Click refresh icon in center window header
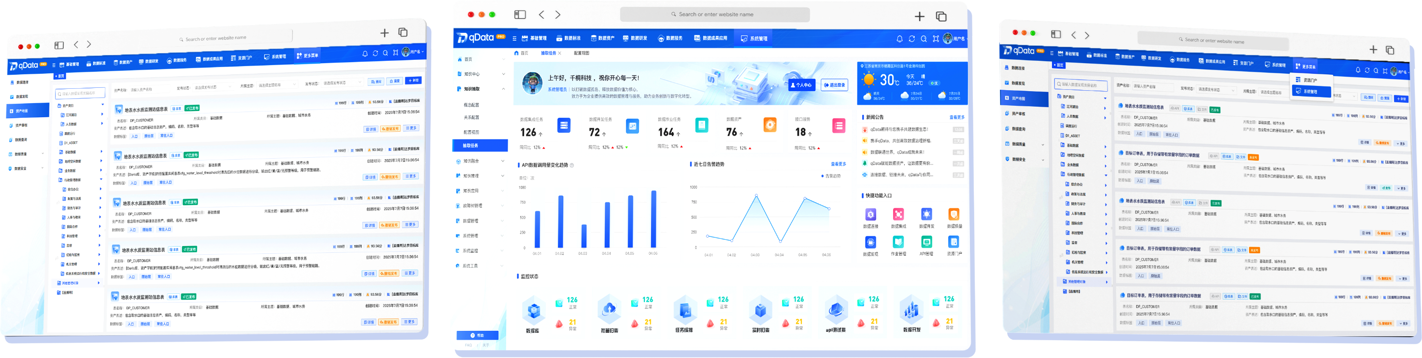The width and height of the screenshot is (1422, 358). [911, 39]
